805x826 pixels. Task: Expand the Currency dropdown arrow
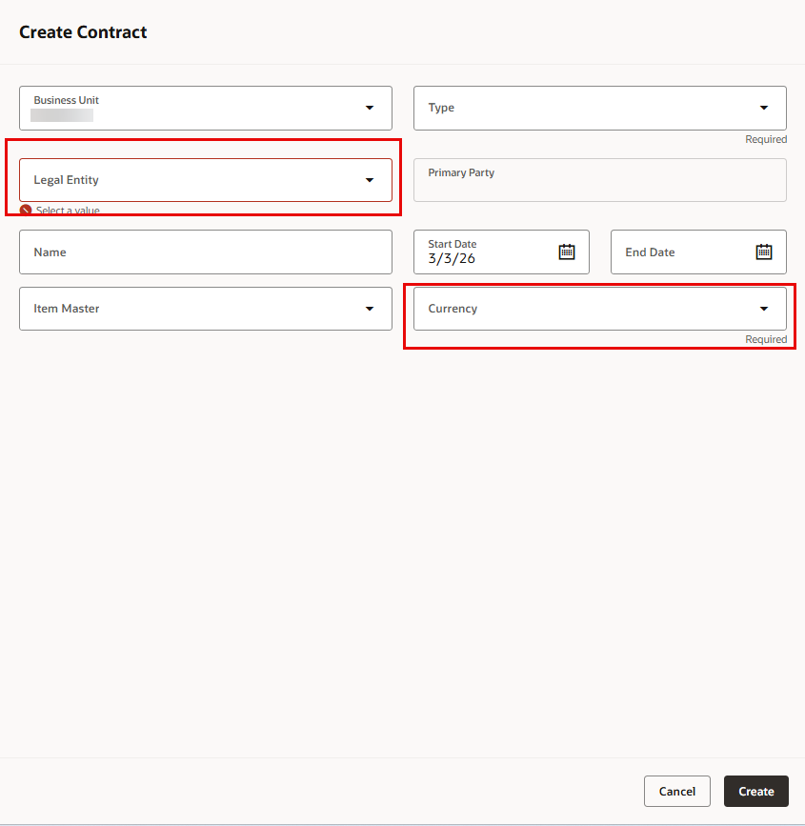coord(763,309)
